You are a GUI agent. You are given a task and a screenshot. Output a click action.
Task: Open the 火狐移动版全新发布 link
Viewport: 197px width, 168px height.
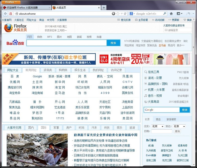click(x=174, y=25)
